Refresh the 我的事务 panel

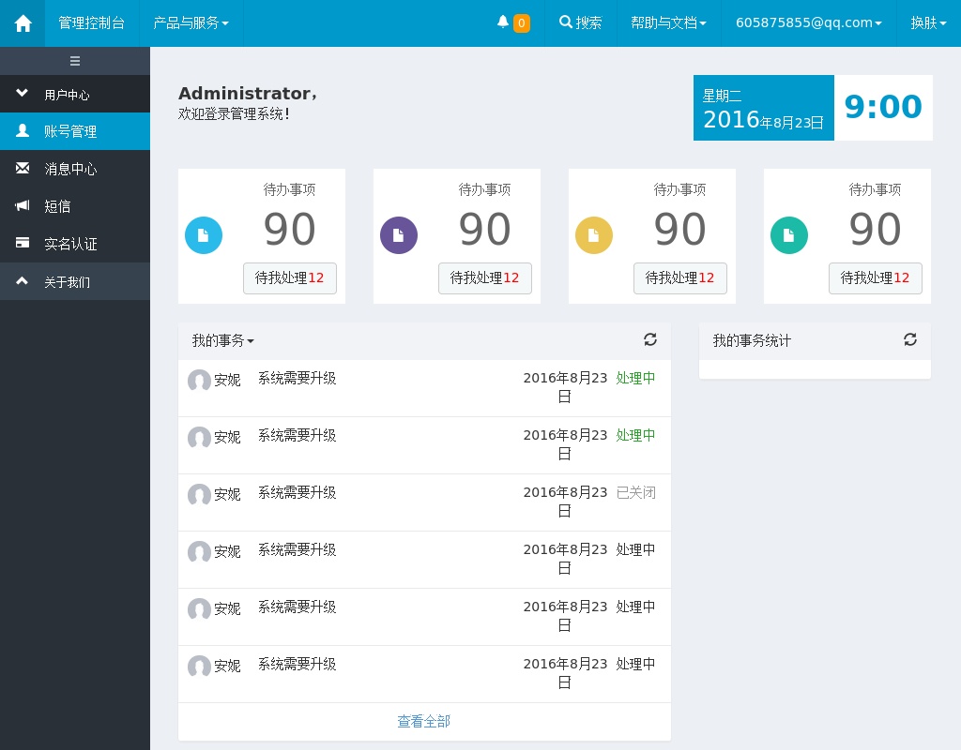pos(650,340)
